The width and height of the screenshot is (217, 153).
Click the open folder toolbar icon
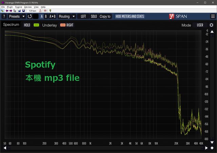pyautogui.click(x=20, y=11)
